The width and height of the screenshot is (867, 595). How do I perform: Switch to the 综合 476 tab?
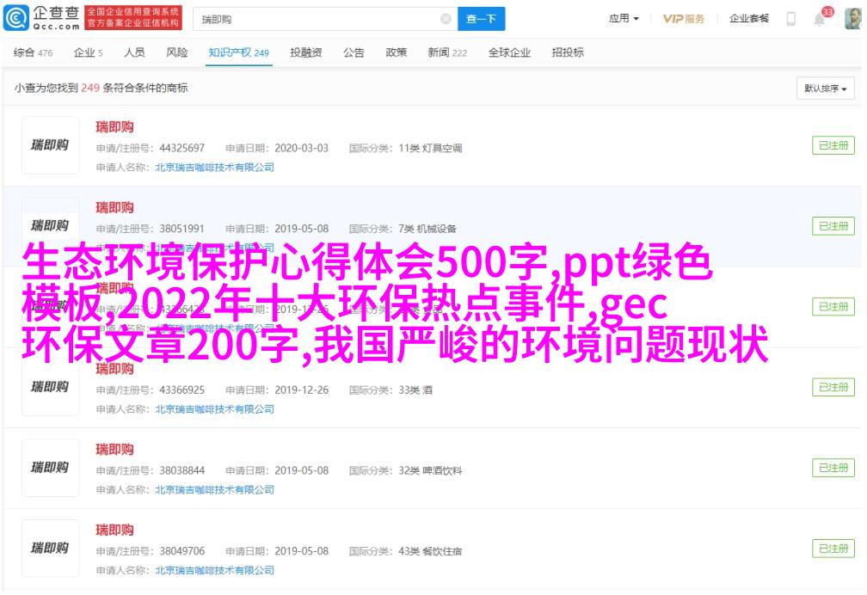pos(33,52)
